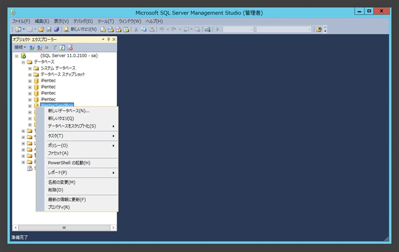Screen dimensions: 399x252
Task: Click the Cut scissors icon
Action: (x=136, y=29)
